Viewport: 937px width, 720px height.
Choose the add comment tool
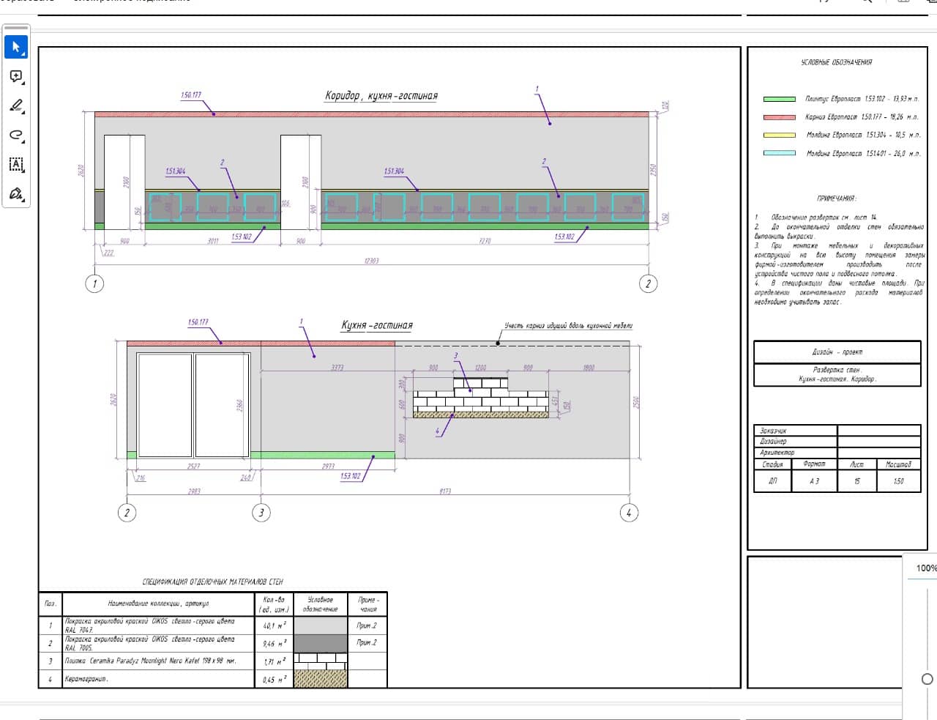tap(16, 76)
